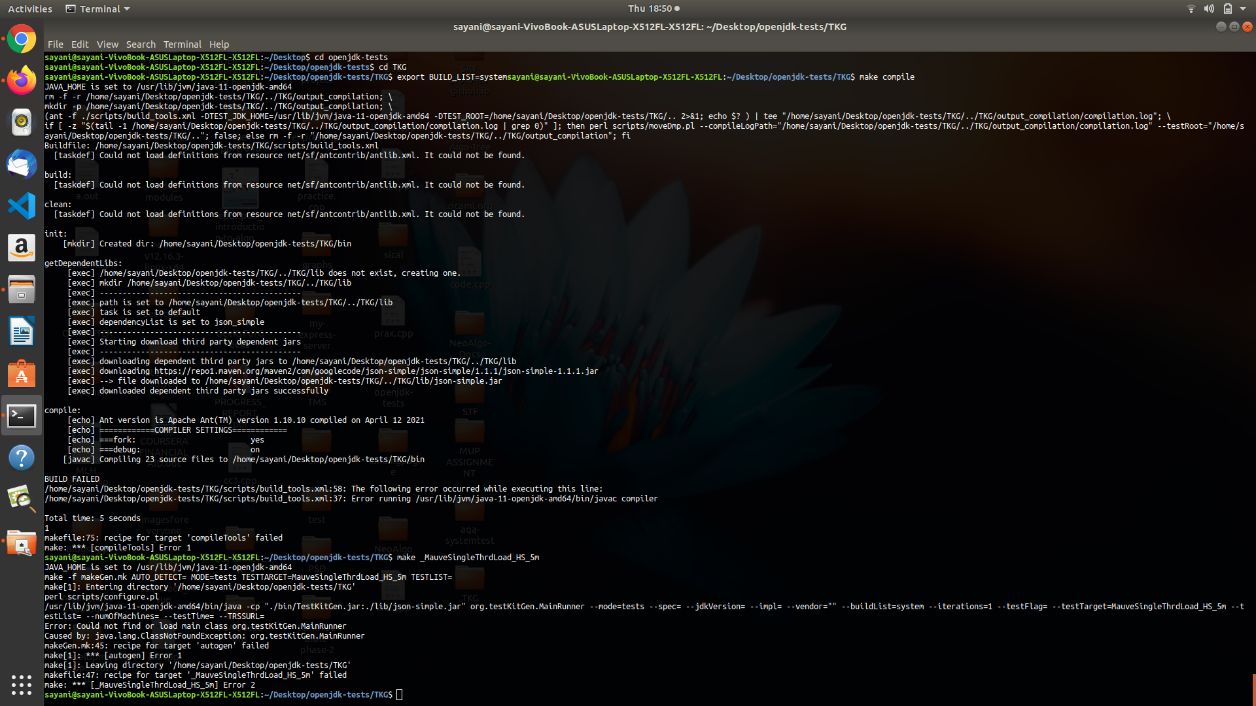The height and width of the screenshot is (706, 1256).
Task: Click 'dependencyList is set to json_simple' line
Action: pyautogui.click(x=166, y=322)
